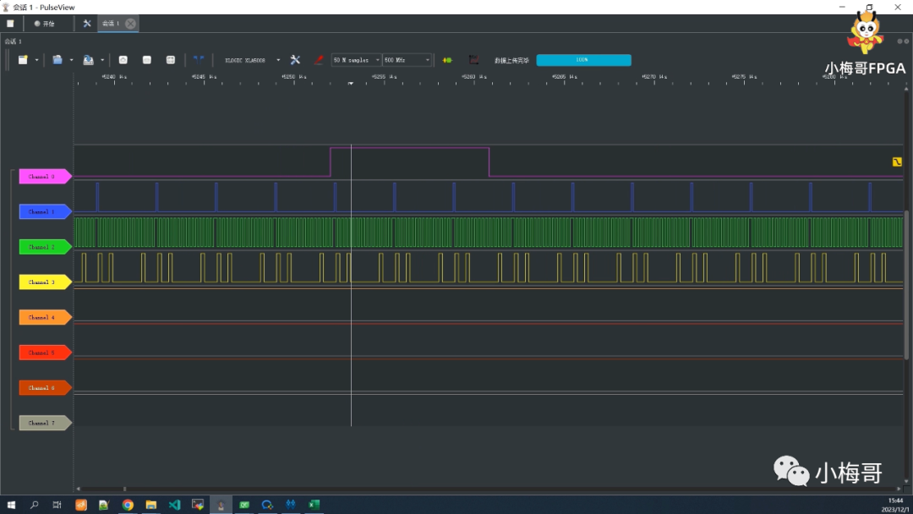Open Excel from the taskbar
This screenshot has height=514, width=913.
(x=314, y=505)
